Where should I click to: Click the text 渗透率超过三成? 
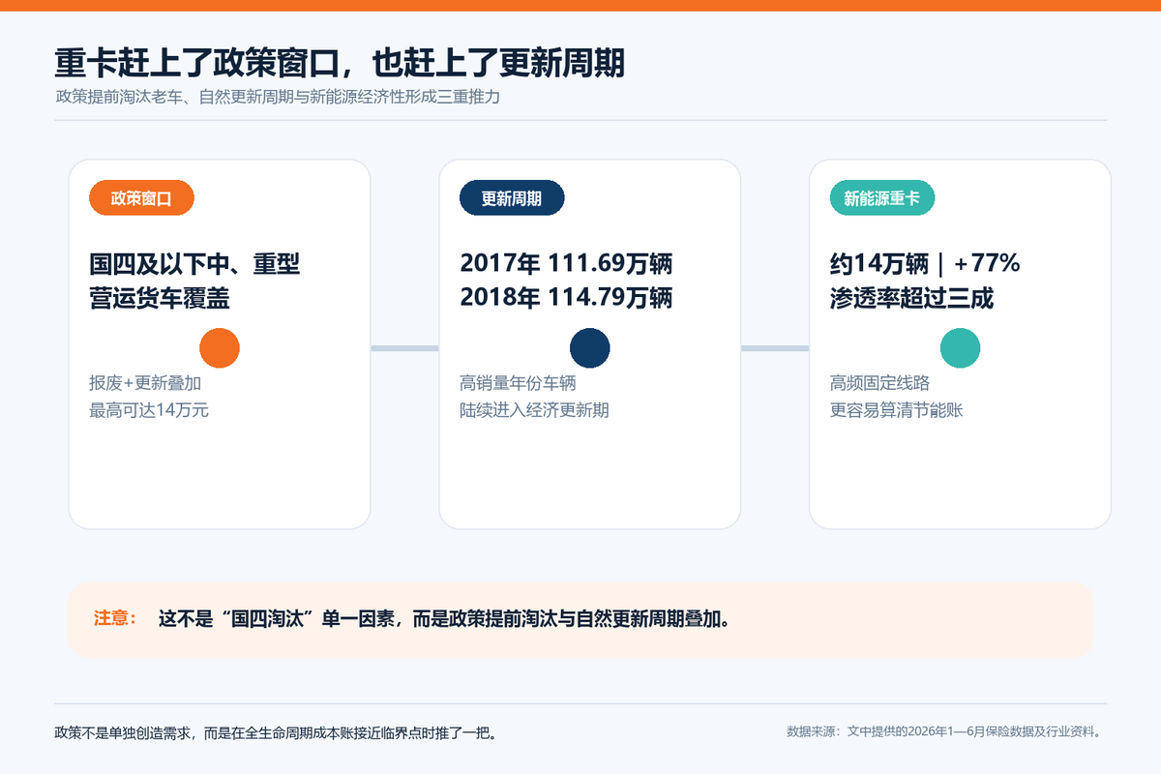click(x=912, y=298)
